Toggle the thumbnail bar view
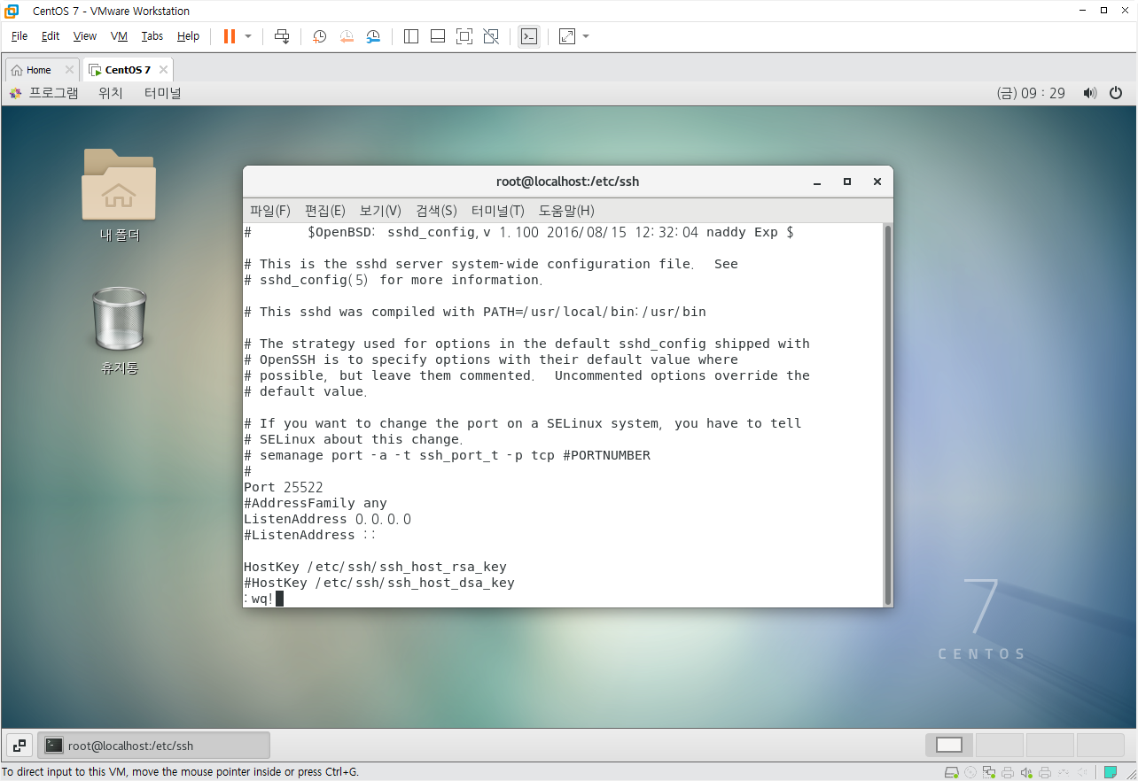The height and width of the screenshot is (781, 1138). tap(437, 36)
